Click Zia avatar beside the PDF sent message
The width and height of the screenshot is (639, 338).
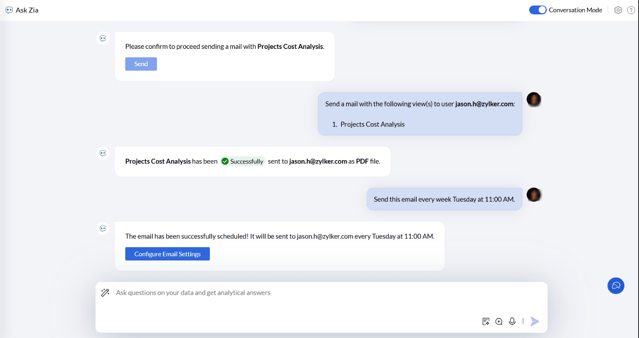tap(103, 153)
